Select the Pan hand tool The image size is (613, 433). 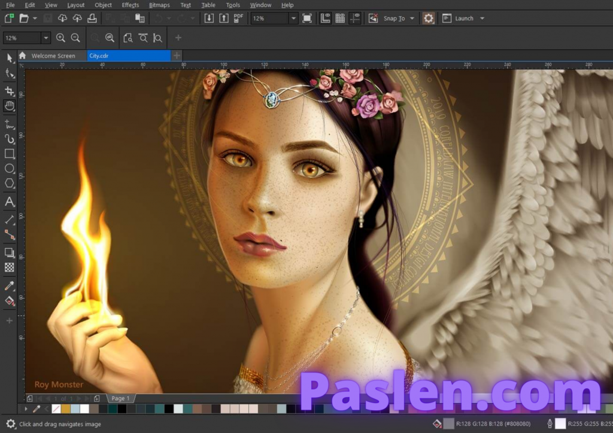click(10, 106)
